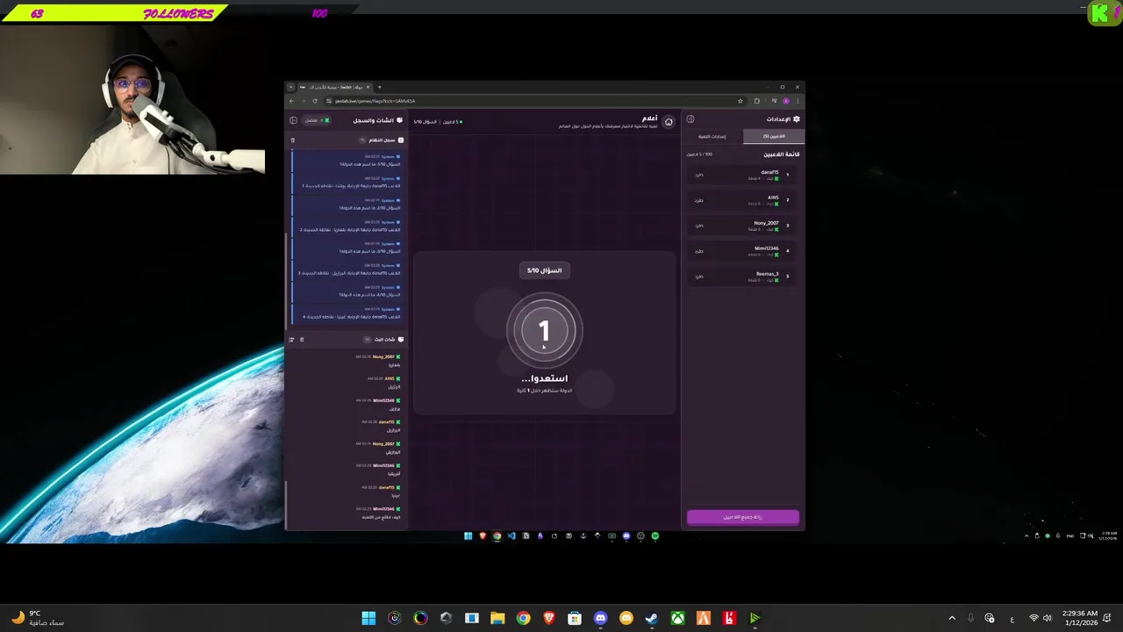Click the السؤال 5/10 badge in the game card
Screen dimensions: 1123x632
544,270
